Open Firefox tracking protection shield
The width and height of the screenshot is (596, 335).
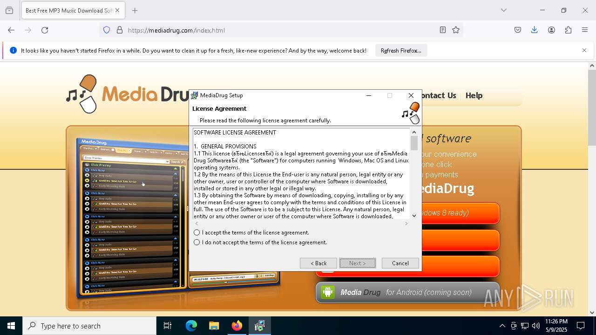[107, 30]
